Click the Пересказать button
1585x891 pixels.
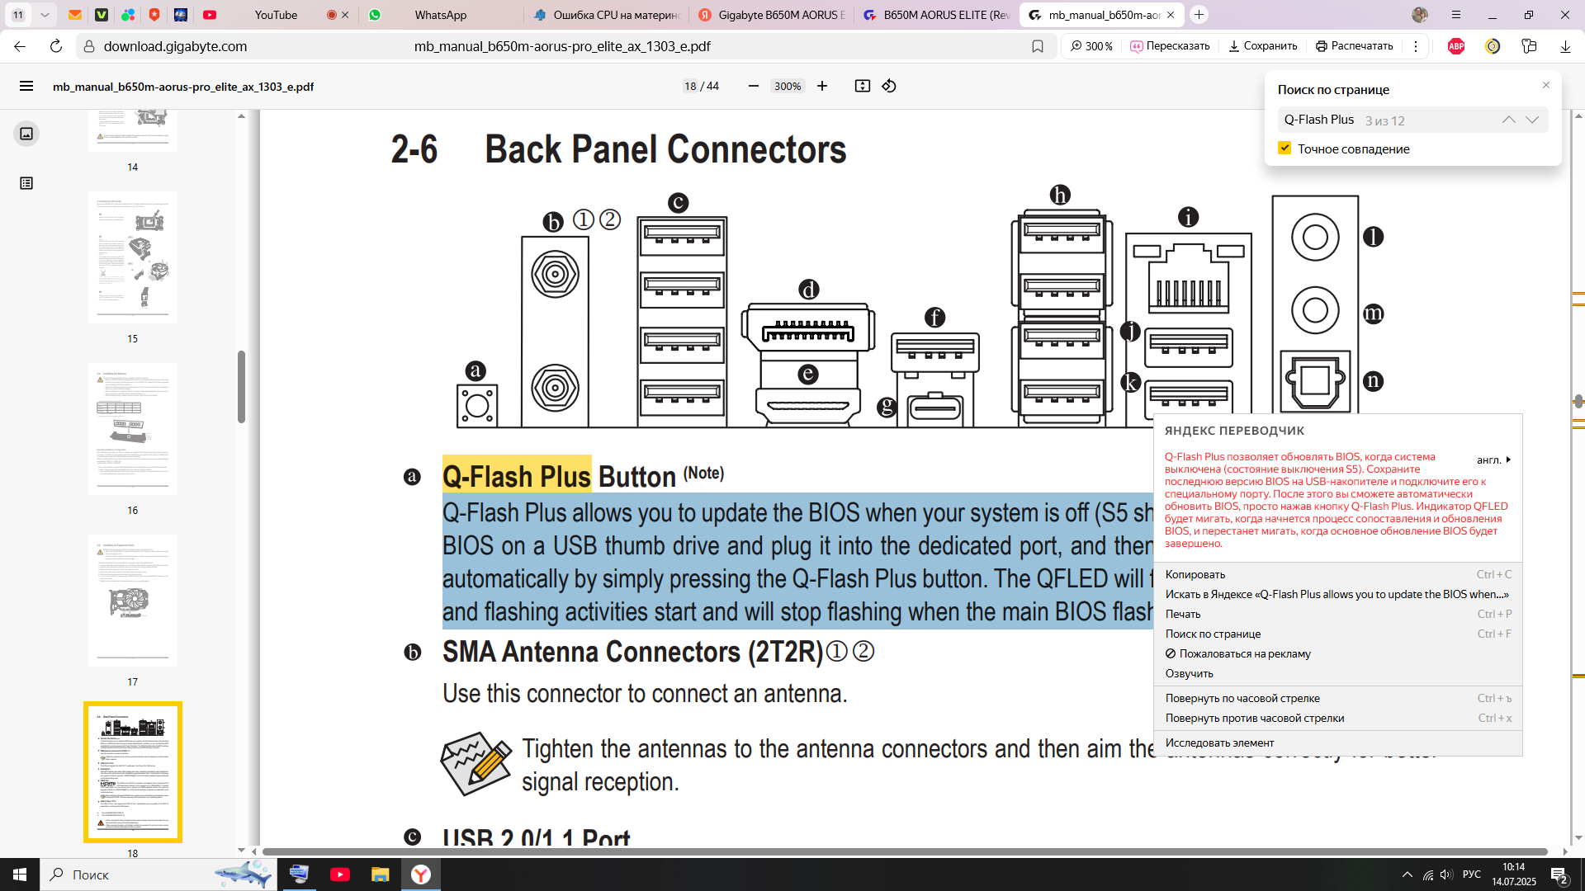click(1170, 46)
